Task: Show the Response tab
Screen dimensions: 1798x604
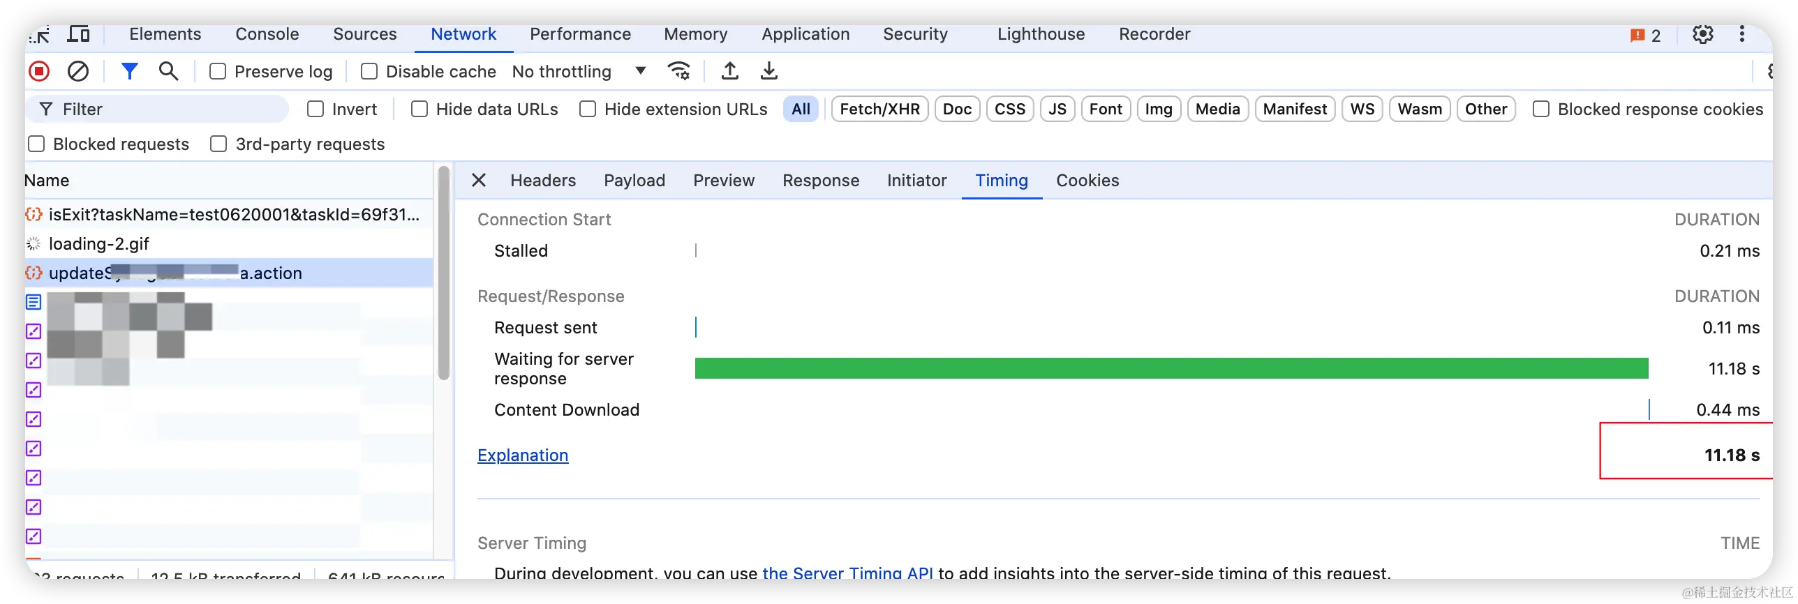Action: click(x=821, y=181)
